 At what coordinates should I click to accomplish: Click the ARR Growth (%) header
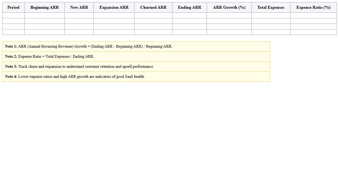229,7
